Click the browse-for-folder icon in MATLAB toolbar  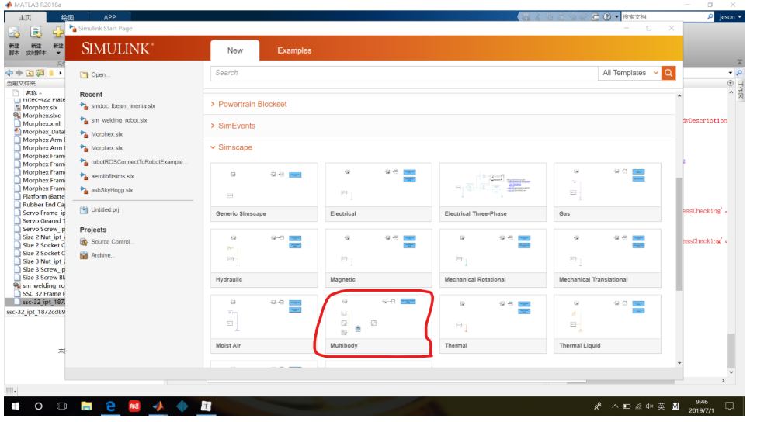(x=40, y=74)
